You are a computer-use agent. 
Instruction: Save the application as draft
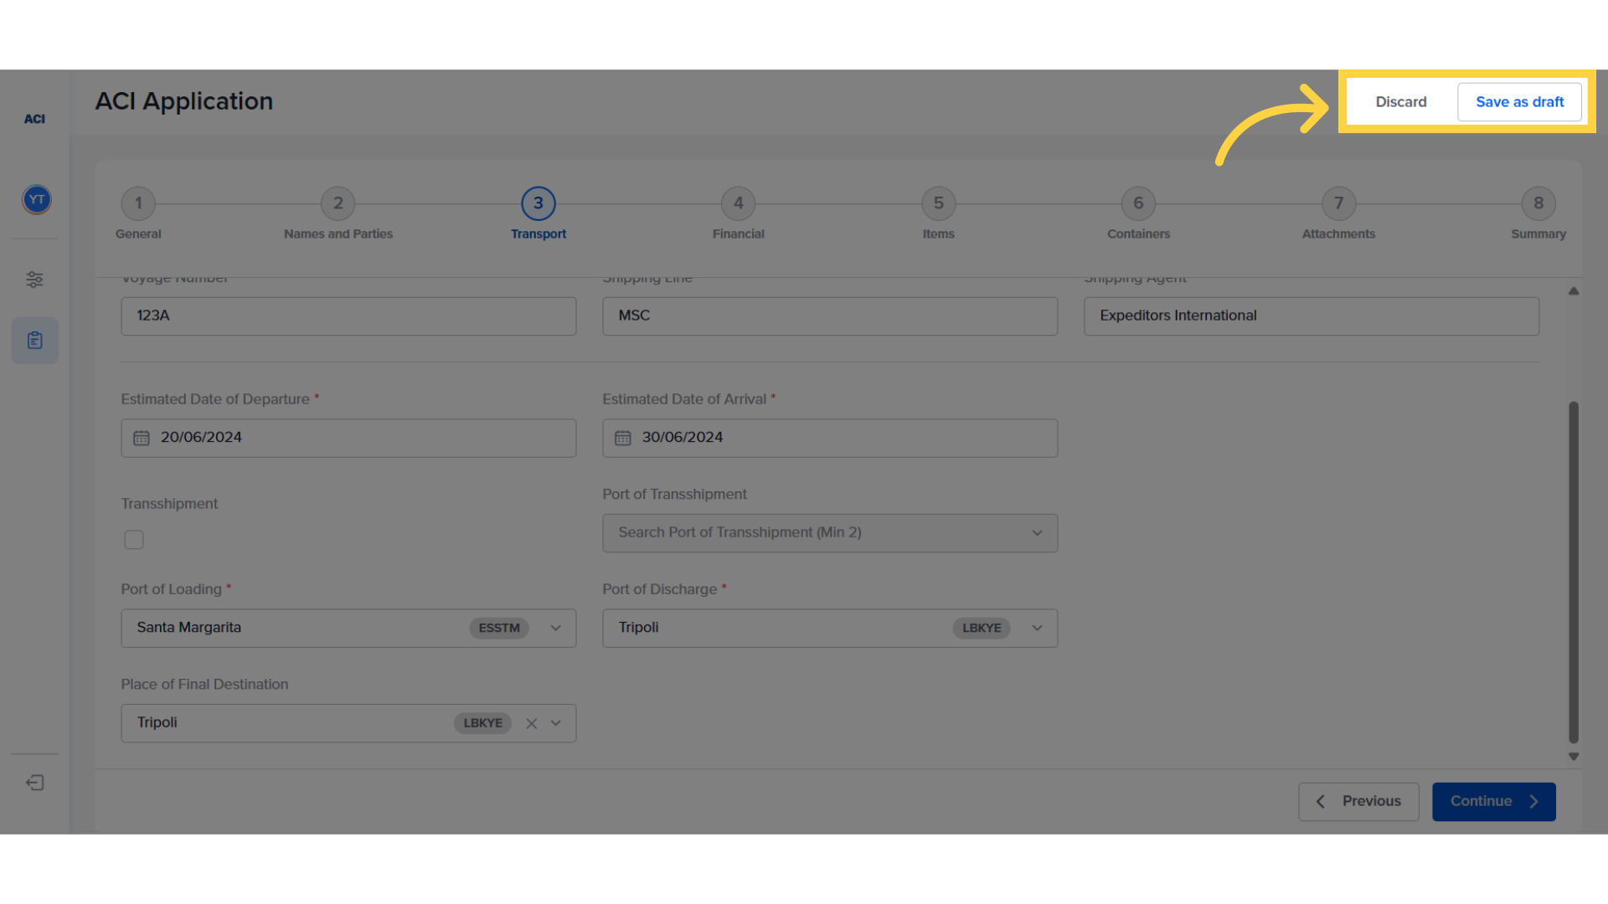pos(1520,101)
